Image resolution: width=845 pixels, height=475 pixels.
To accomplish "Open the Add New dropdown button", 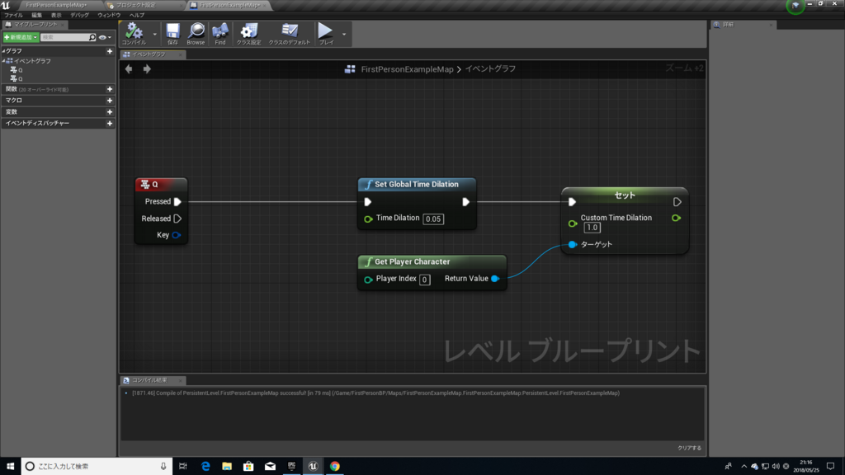I will [21, 37].
